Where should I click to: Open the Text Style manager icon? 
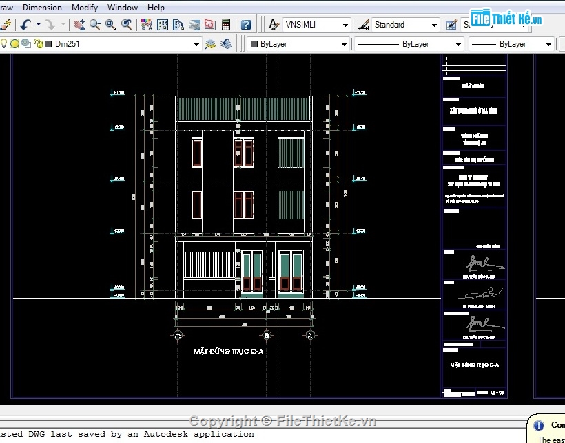[x=274, y=25]
